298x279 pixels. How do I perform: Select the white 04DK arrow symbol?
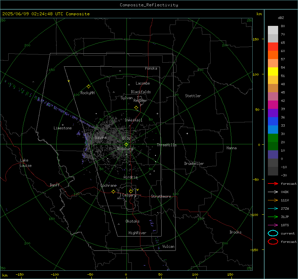coord(273,192)
